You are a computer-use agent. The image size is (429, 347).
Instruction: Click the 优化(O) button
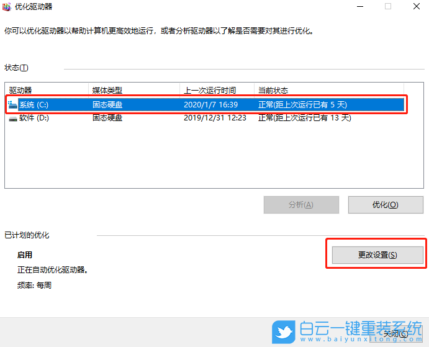coord(386,205)
